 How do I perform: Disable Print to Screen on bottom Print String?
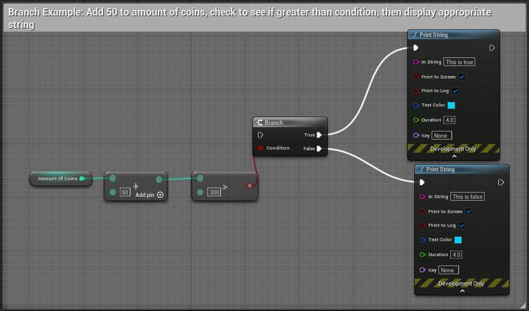(x=468, y=211)
